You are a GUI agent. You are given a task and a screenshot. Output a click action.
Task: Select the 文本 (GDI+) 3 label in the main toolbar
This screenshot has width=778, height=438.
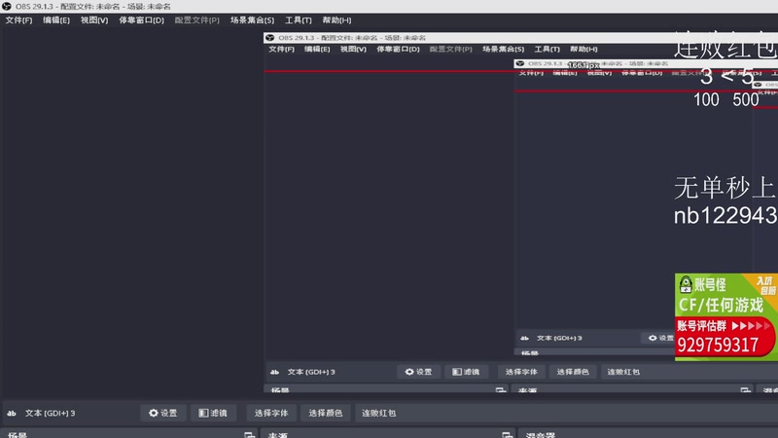click(x=51, y=413)
